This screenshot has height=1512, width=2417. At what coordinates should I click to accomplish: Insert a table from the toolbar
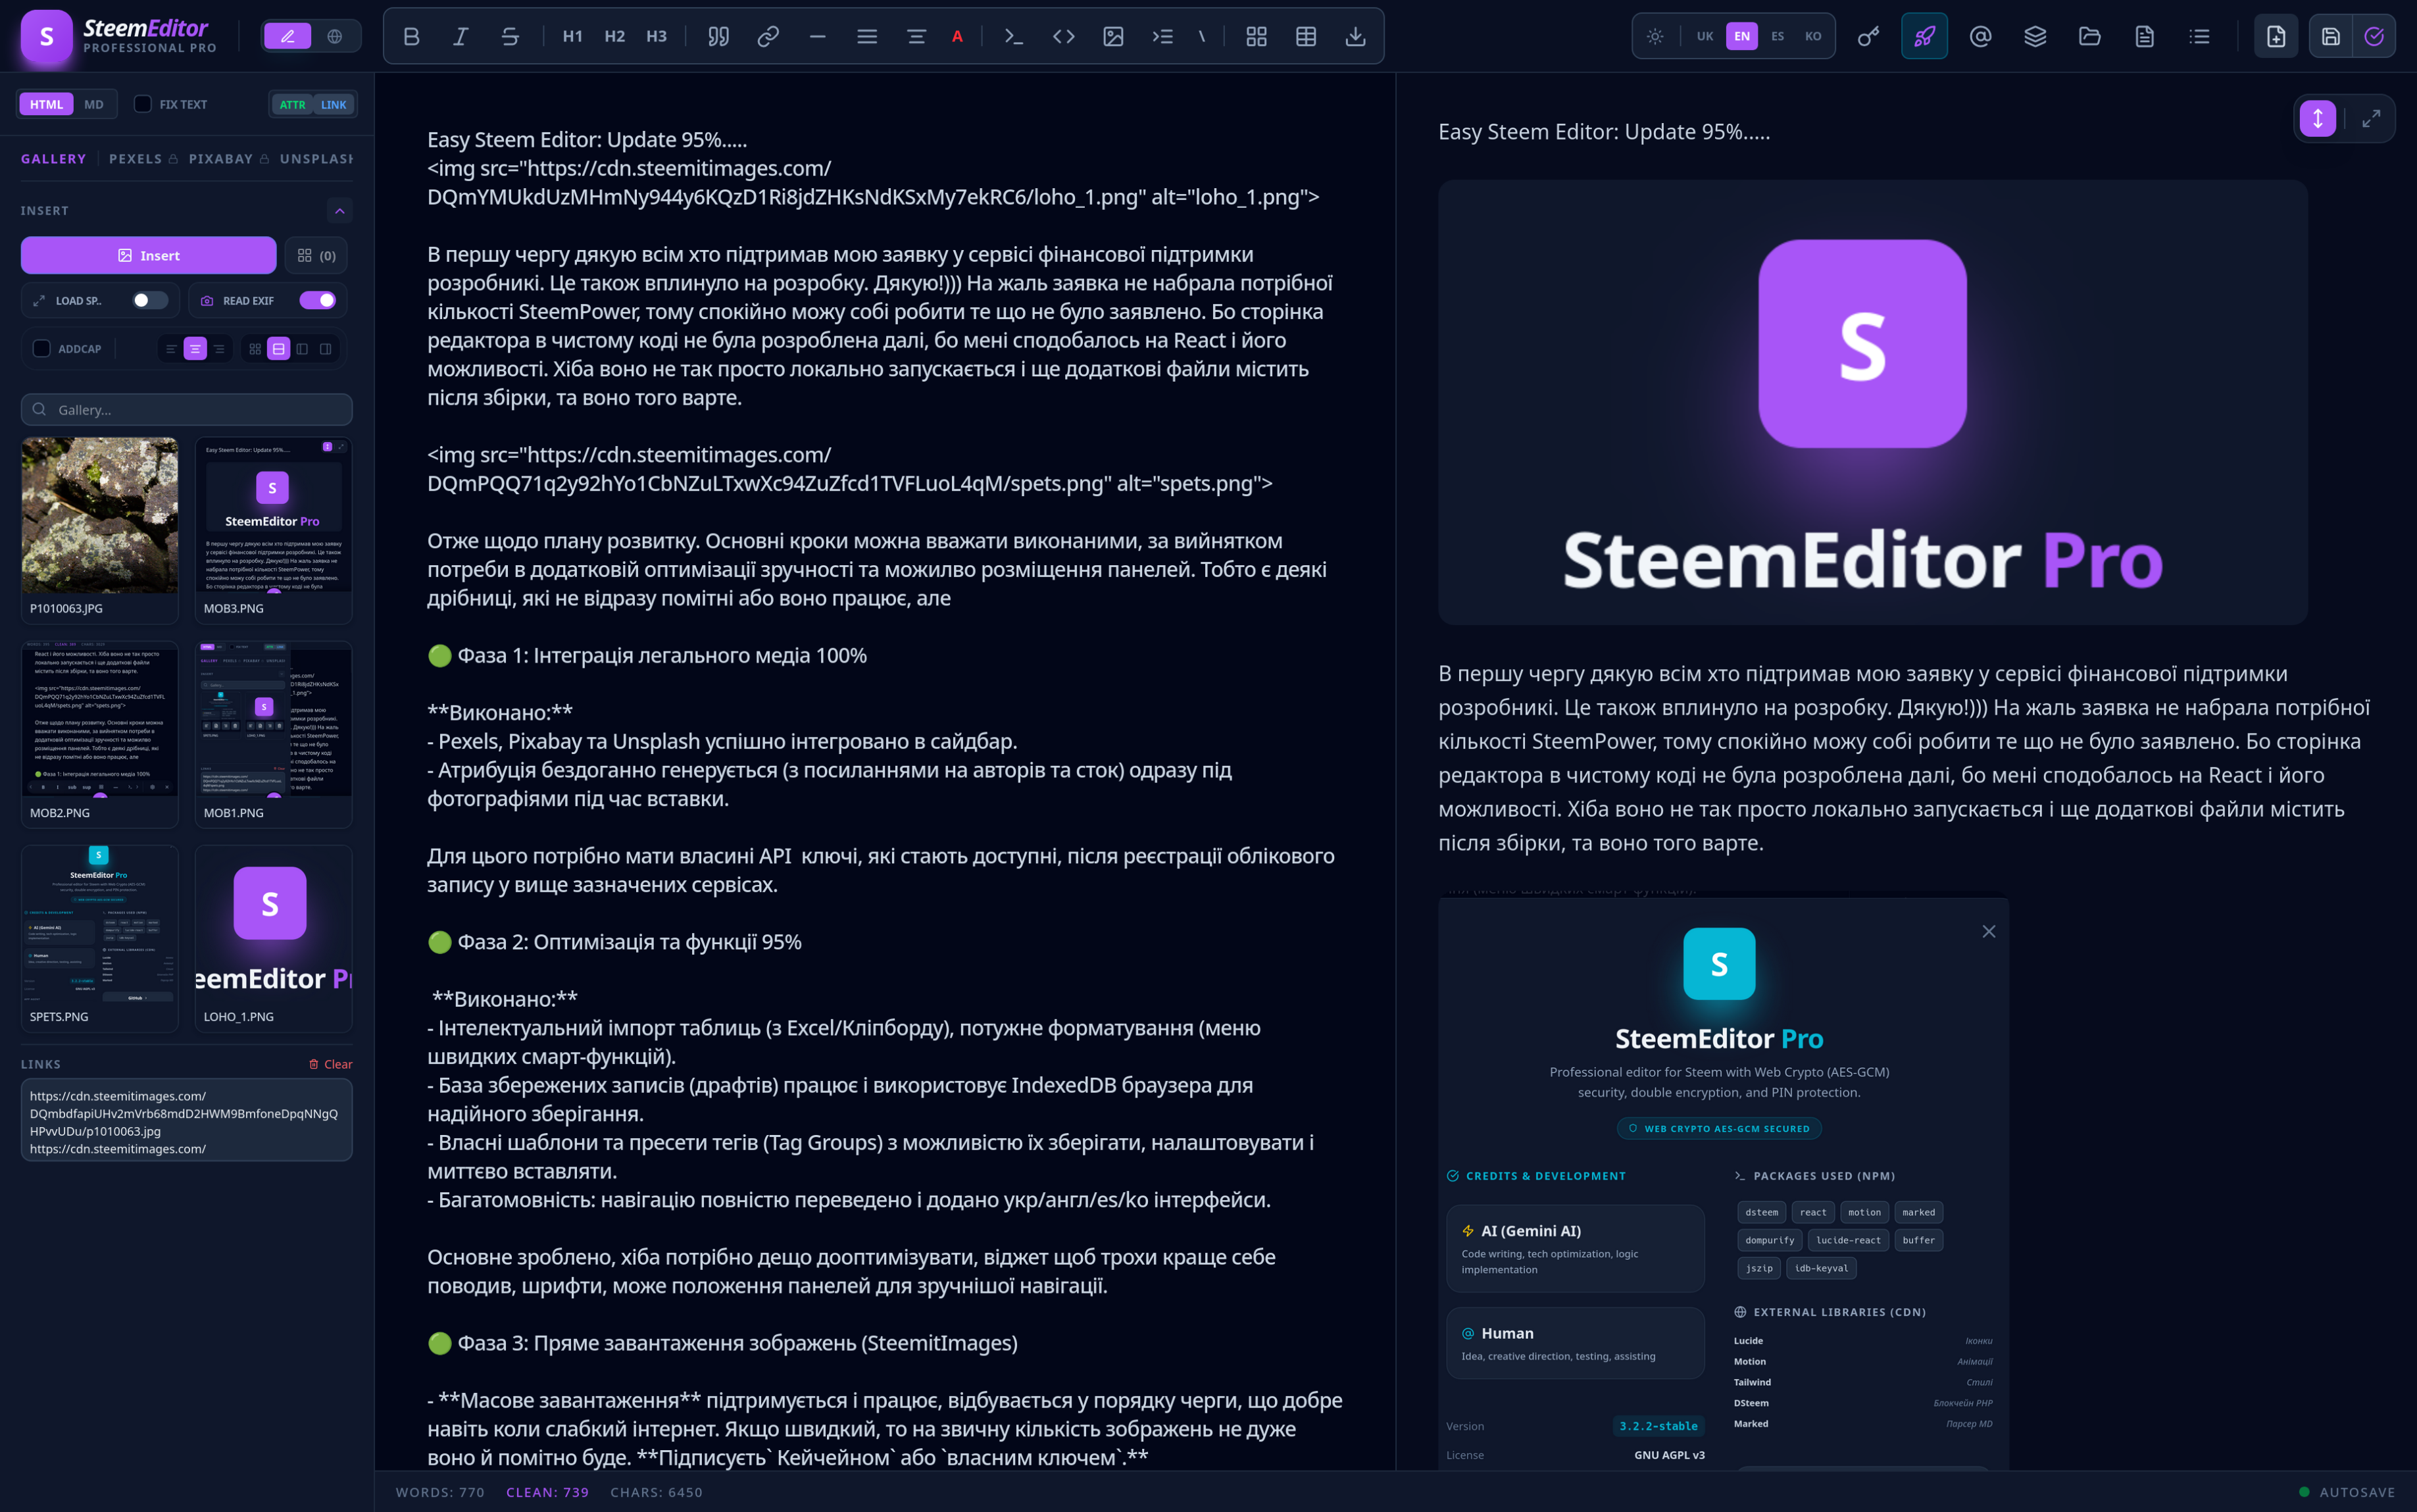pyautogui.click(x=1305, y=37)
